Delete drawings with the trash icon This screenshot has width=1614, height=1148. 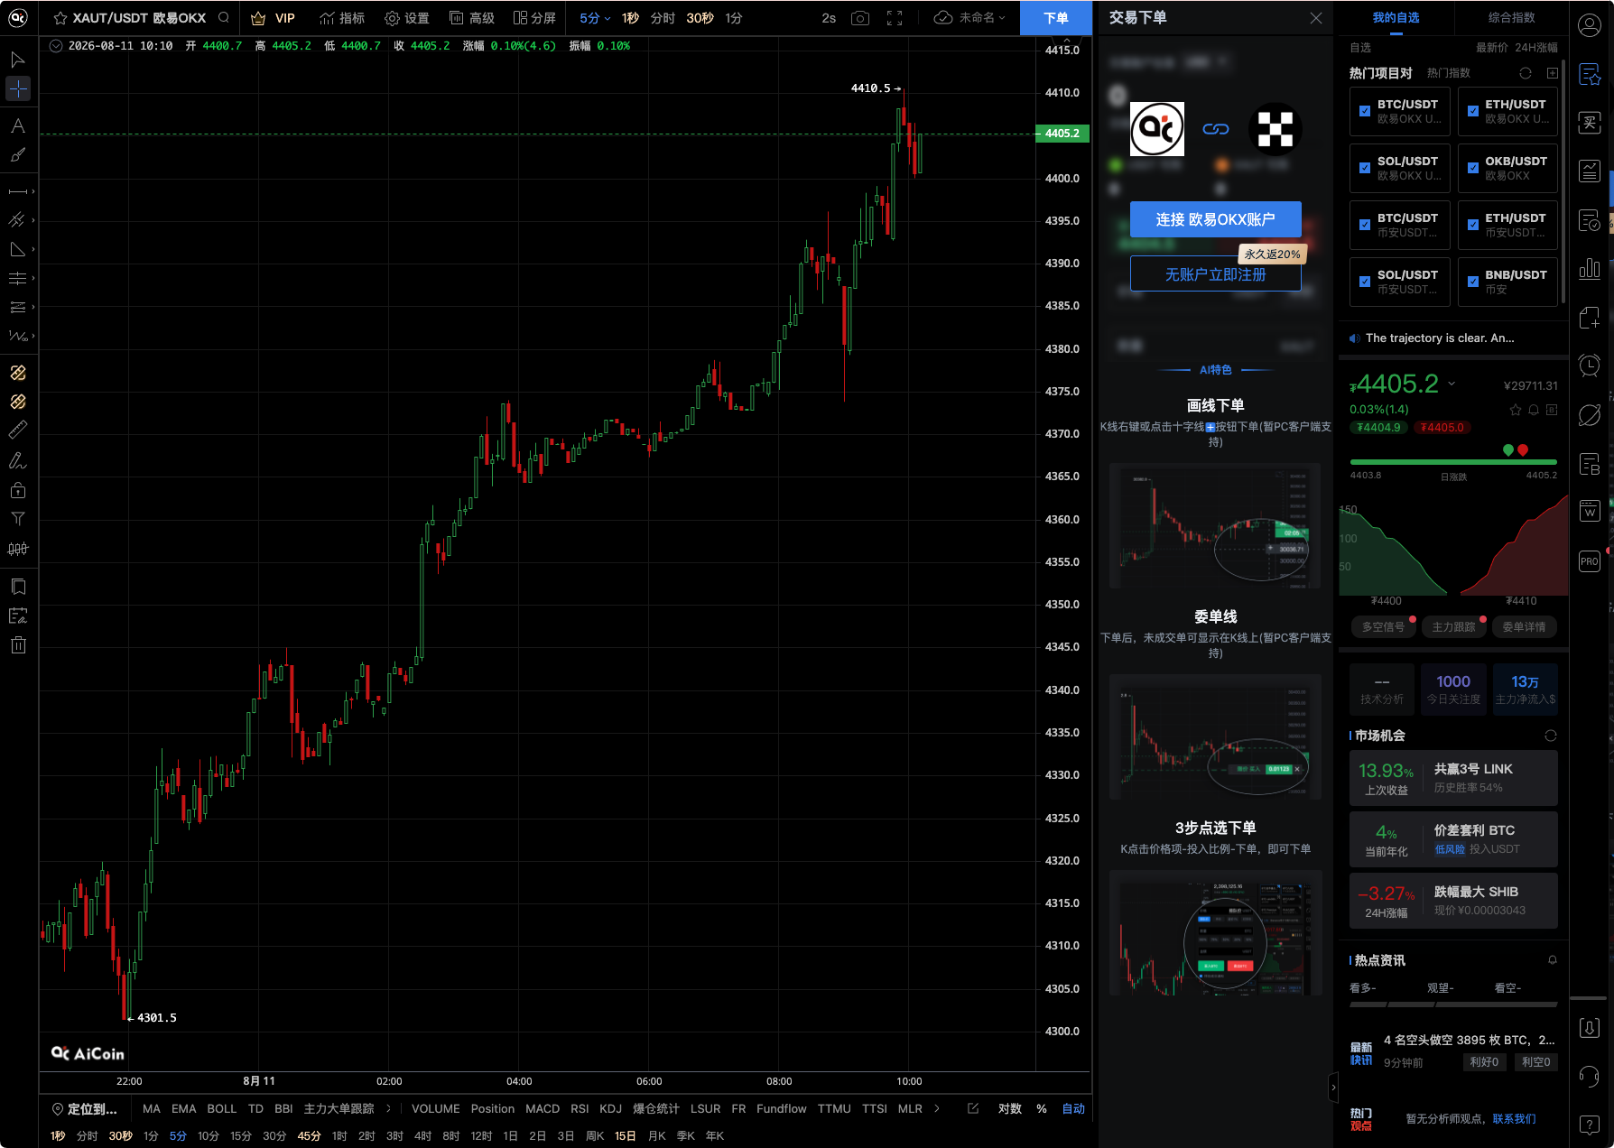[18, 644]
